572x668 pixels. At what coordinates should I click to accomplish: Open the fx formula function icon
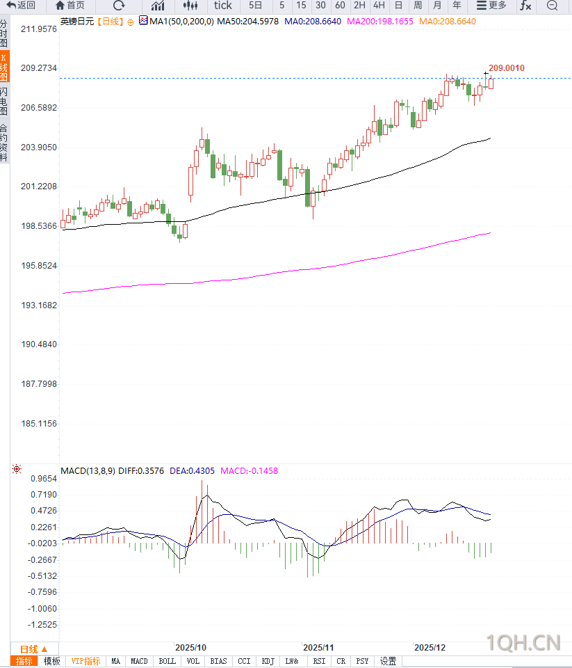pyautogui.click(x=525, y=6)
